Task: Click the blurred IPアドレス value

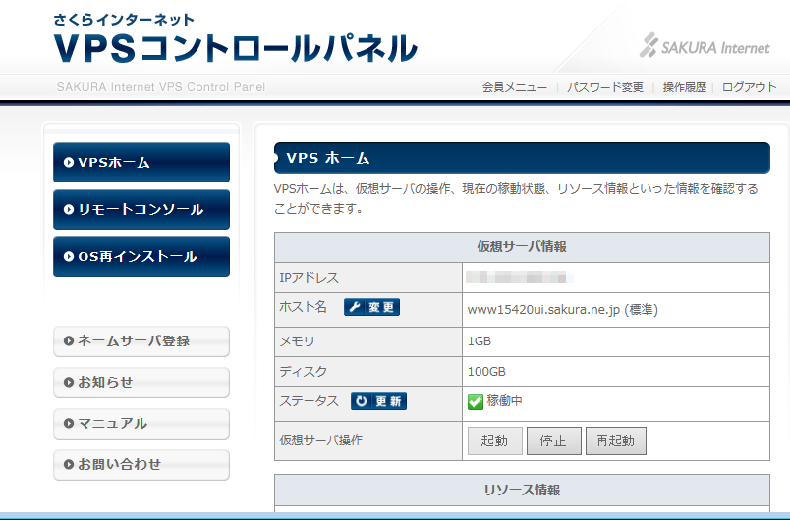Action: (520, 277)
